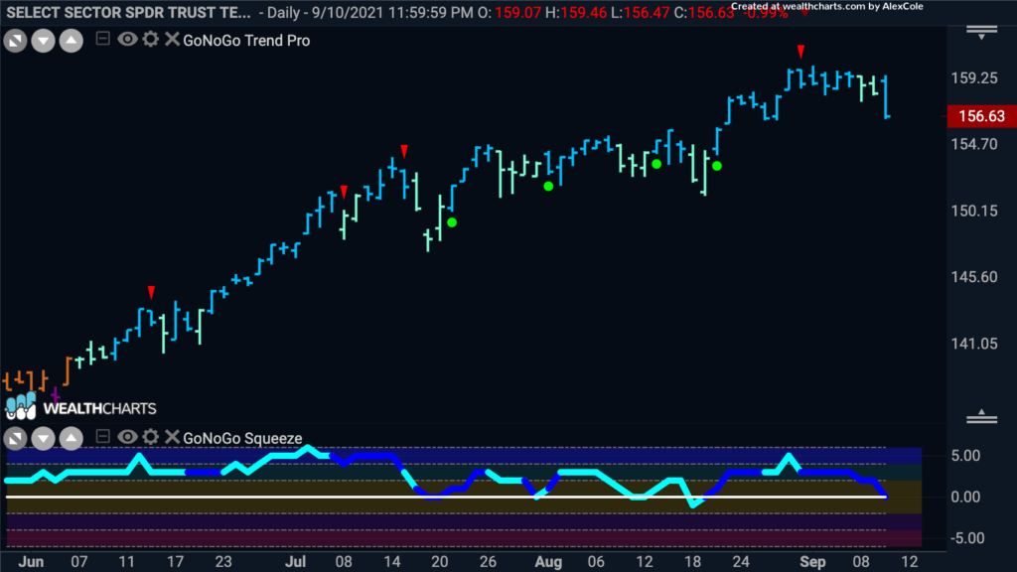Click the 150.15 price axis label
This screenshot has width=1017, height=572.
tap(974, 211)
